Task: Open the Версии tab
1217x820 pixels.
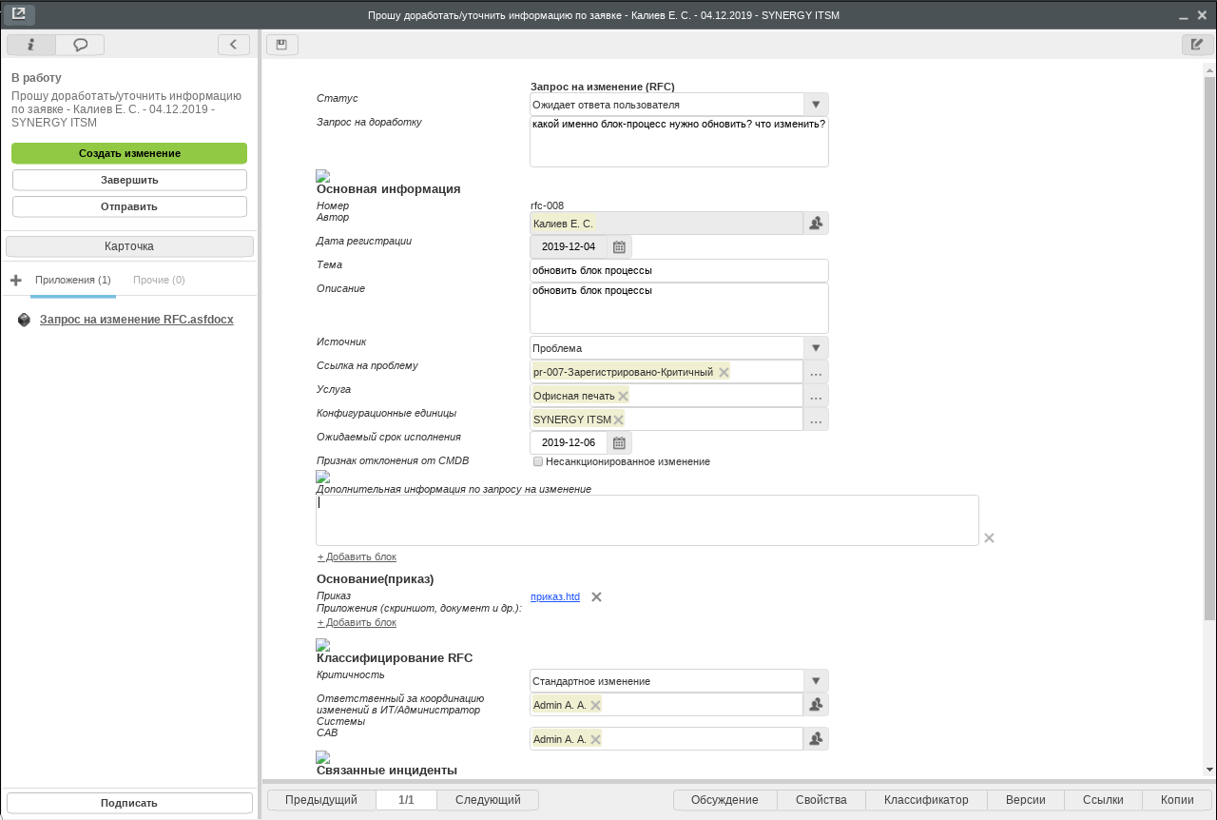Action: (x=1026, y=800)
